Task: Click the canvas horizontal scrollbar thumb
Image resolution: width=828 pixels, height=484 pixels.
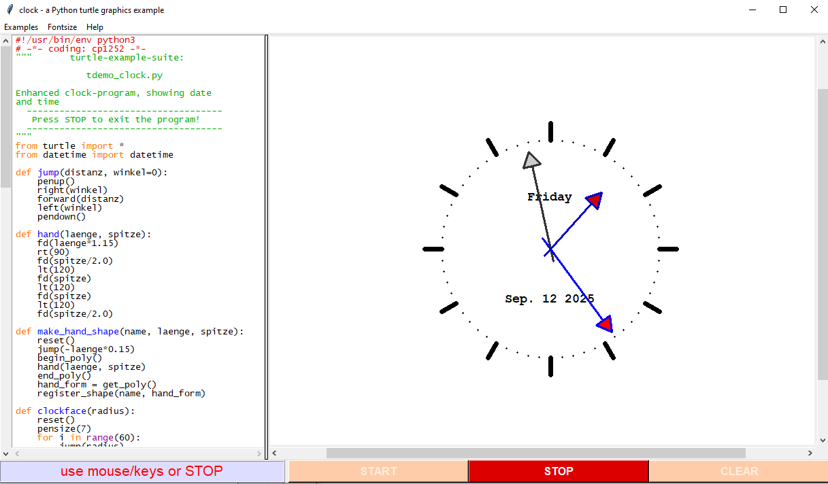Action: tap(535, 453)
